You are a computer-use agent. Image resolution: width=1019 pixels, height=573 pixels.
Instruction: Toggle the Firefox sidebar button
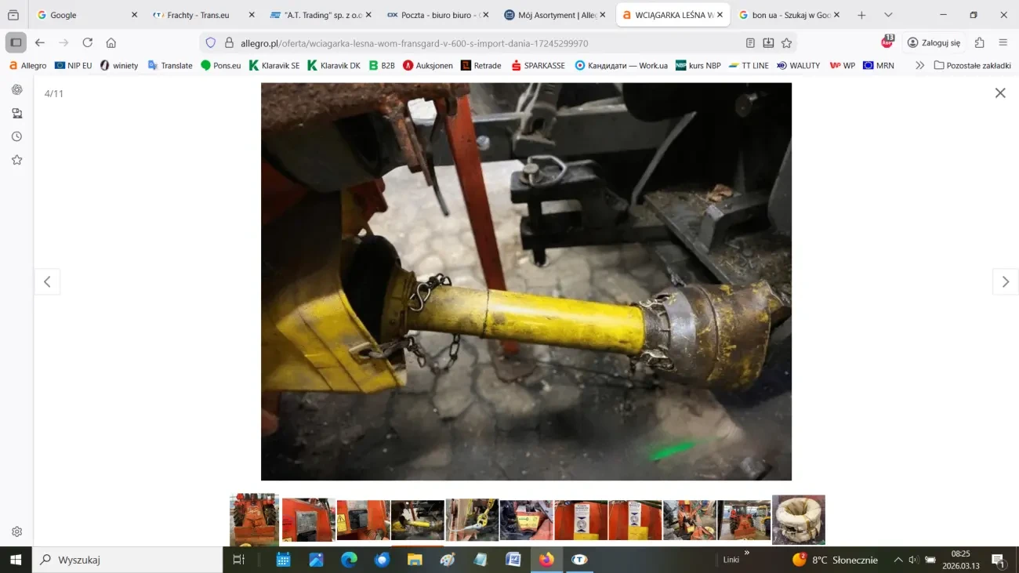pyautogui.click(x=16, y=42)
